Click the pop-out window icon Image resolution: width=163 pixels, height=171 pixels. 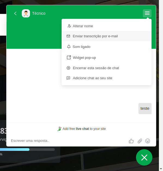(x=69, y=57)
